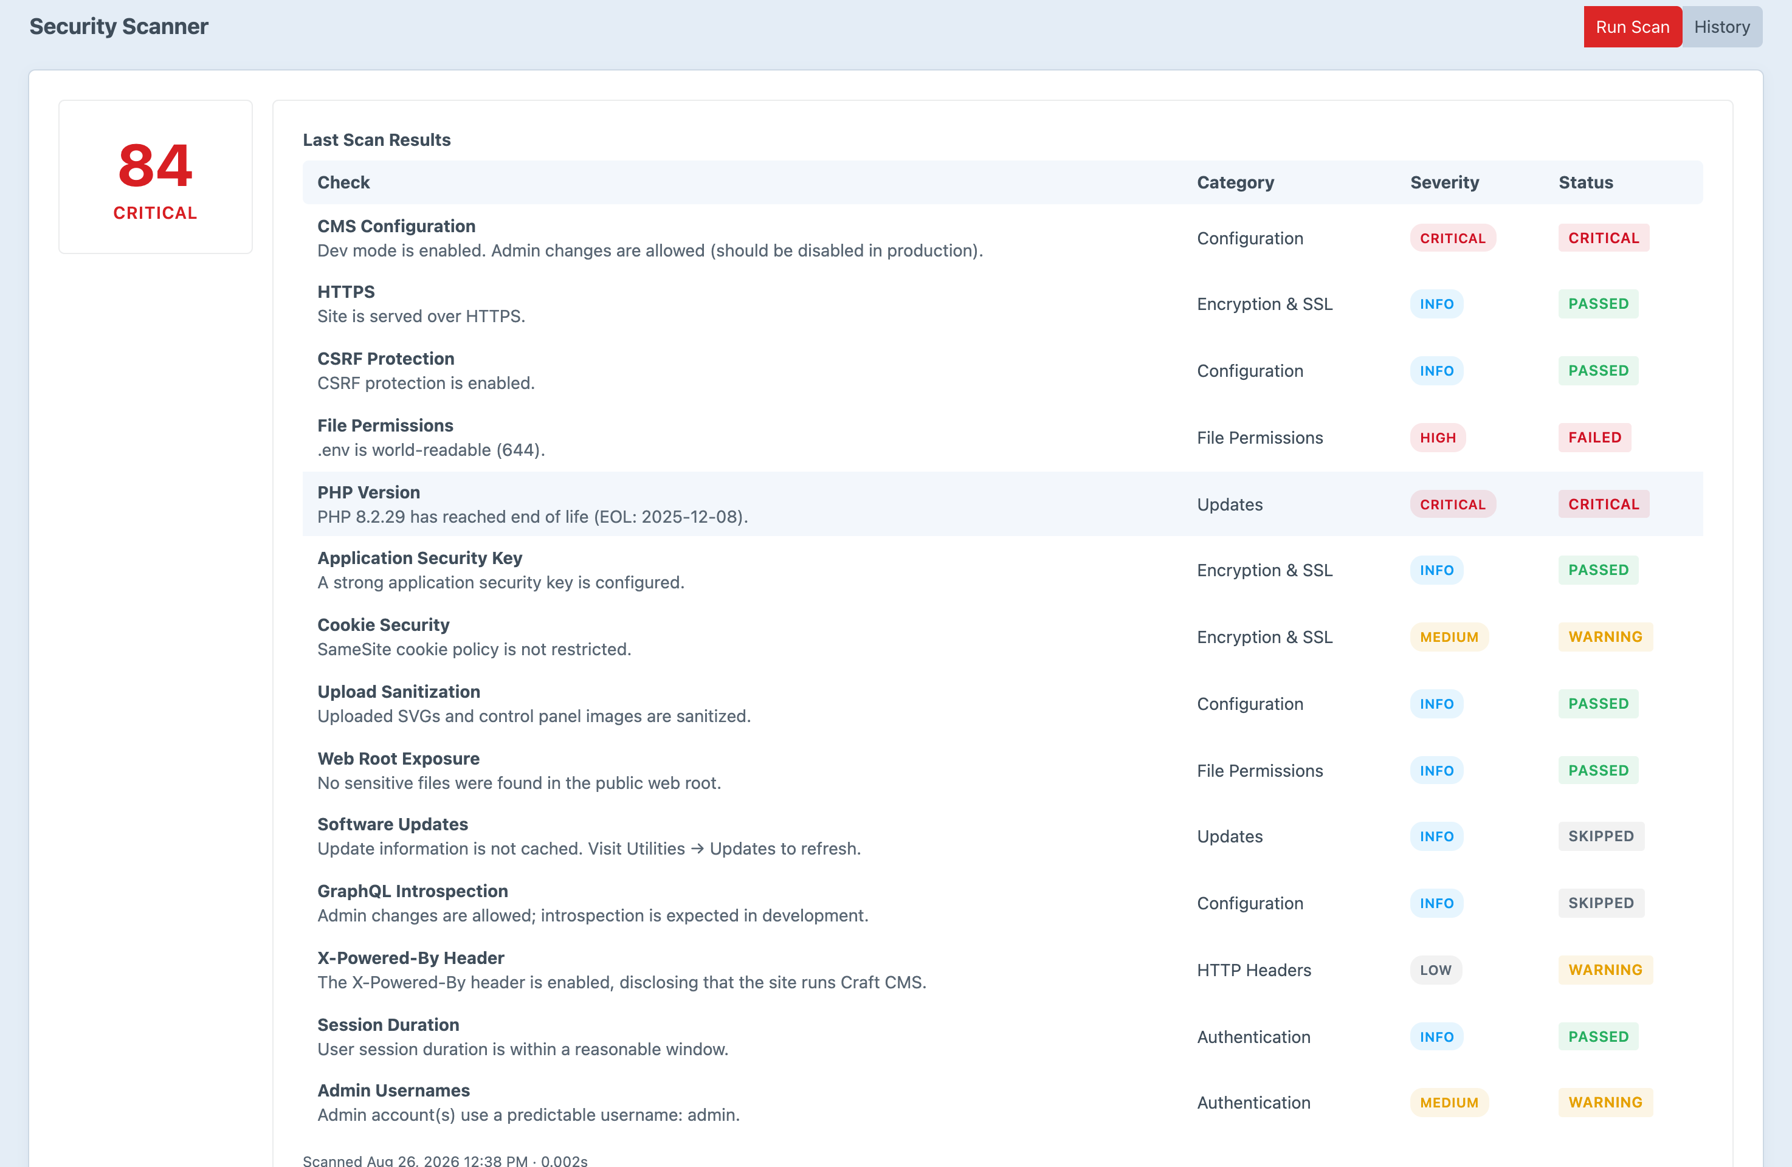1792x1167 pixels.
Task: Click the SKIPPED status for GraphQL Introspection
Action: (x=1601, y=903)
